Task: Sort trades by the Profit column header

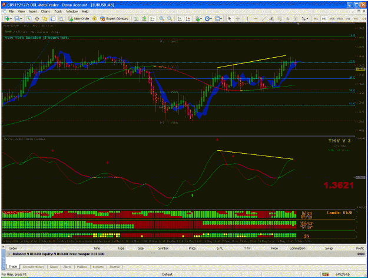Action: coord(360,248)
